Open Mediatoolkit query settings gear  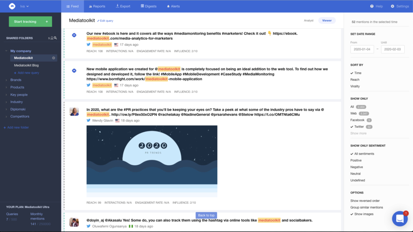(53, 58)
